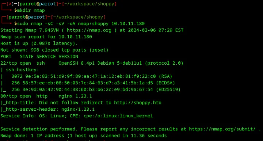Click the ECDSA hostkey fingerprint line
Screen dimensions: 263x141
pyautogui.click(x=93, y=83)
